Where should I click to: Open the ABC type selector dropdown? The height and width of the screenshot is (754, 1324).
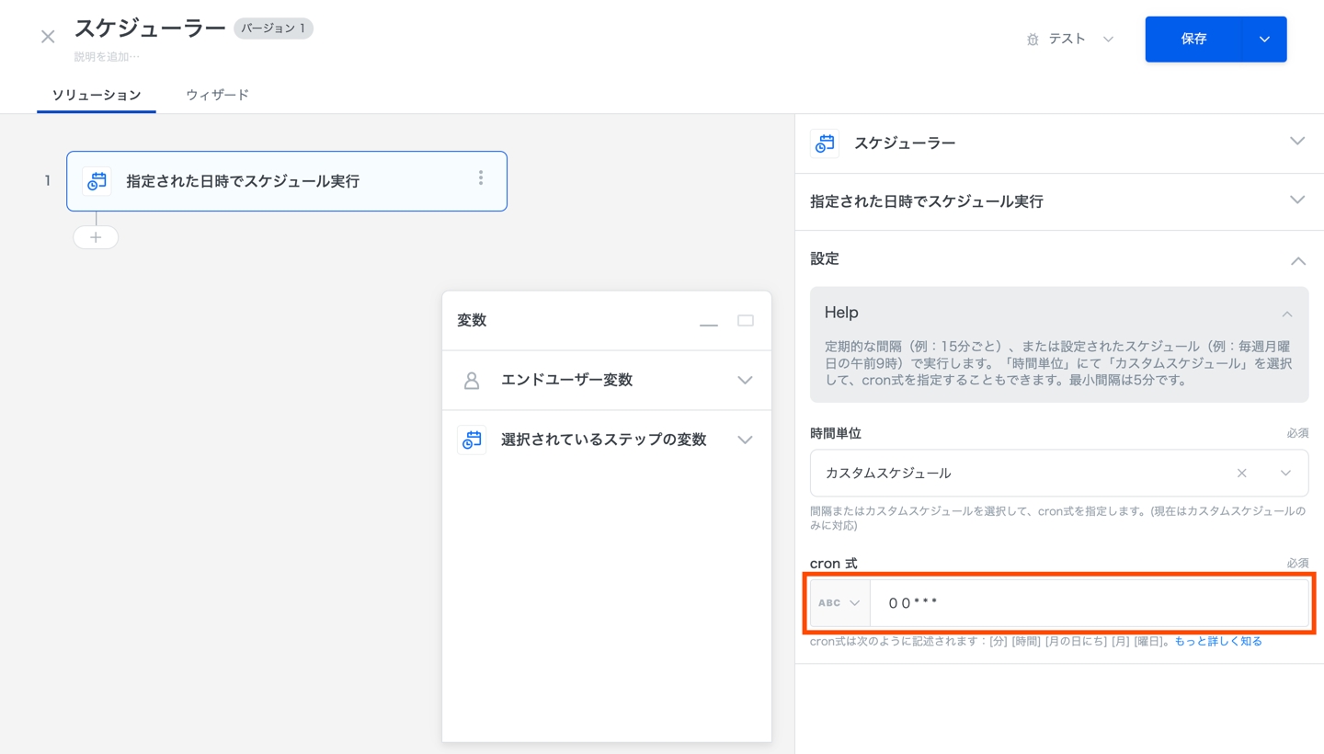(839, 603)
